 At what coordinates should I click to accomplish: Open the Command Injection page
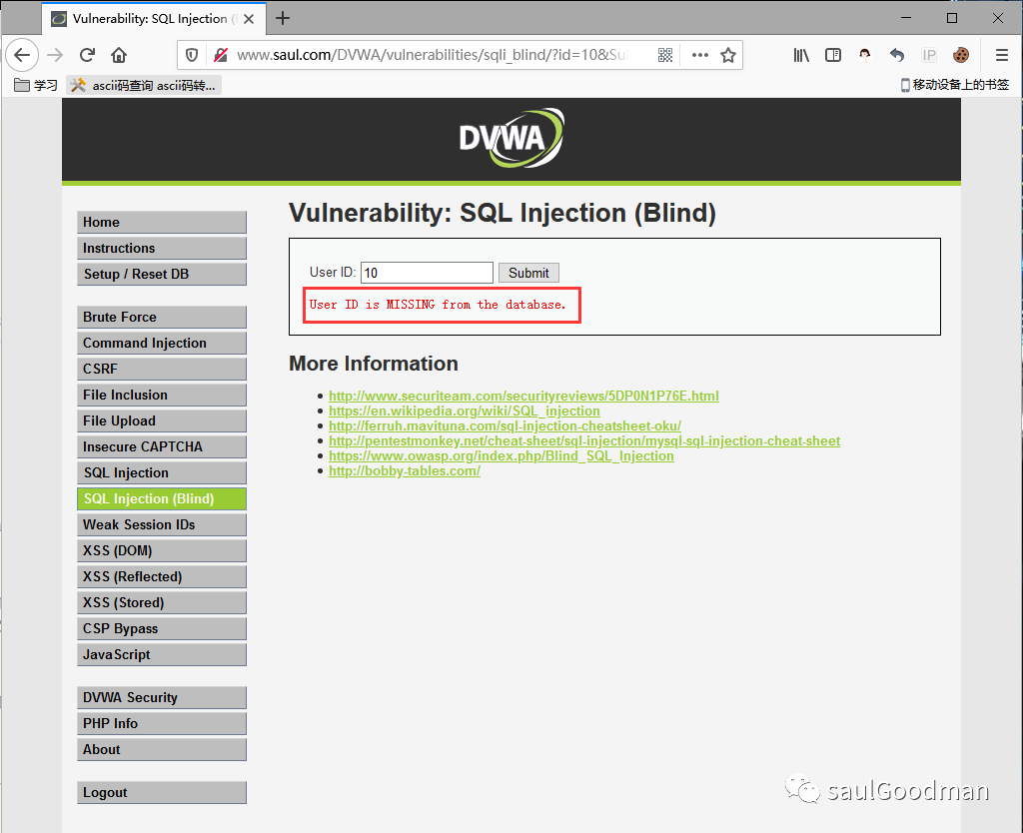[x=162, y=344]
